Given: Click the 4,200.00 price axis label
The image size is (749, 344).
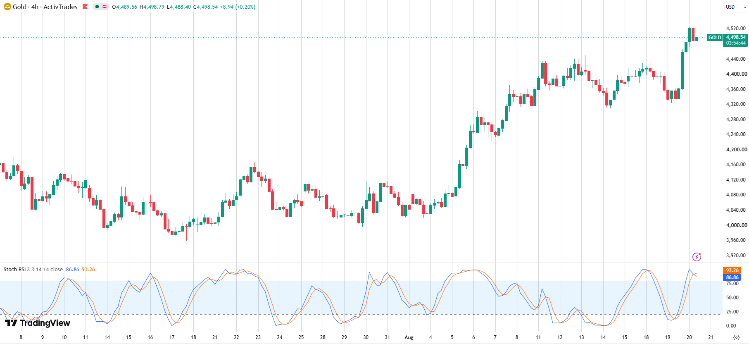Looking at the screenshot, I should pyautogui.click(x=736, y=150).
